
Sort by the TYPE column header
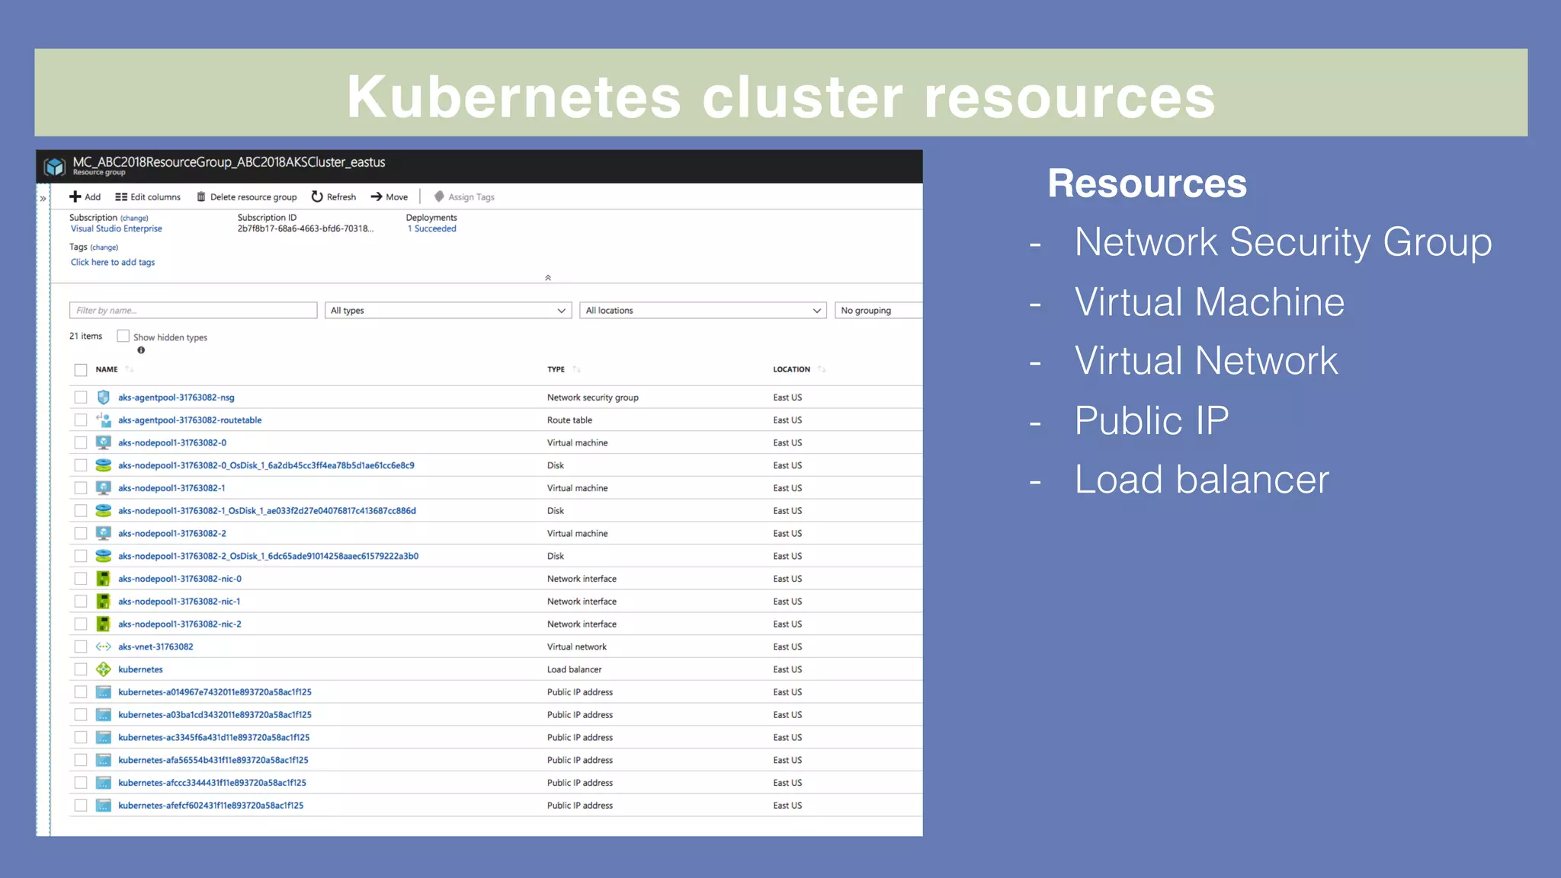(556, 369)
